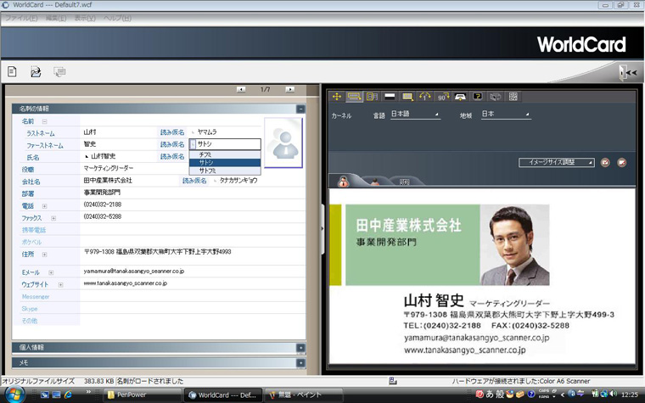Pick the zoom region magnifier tool
This screenshot has width=645, height=403.
click(407, 97)
